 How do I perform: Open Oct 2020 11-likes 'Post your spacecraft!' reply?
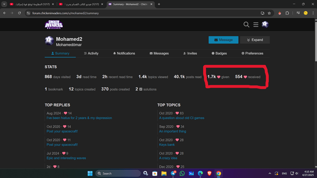(x=62, y=145)
